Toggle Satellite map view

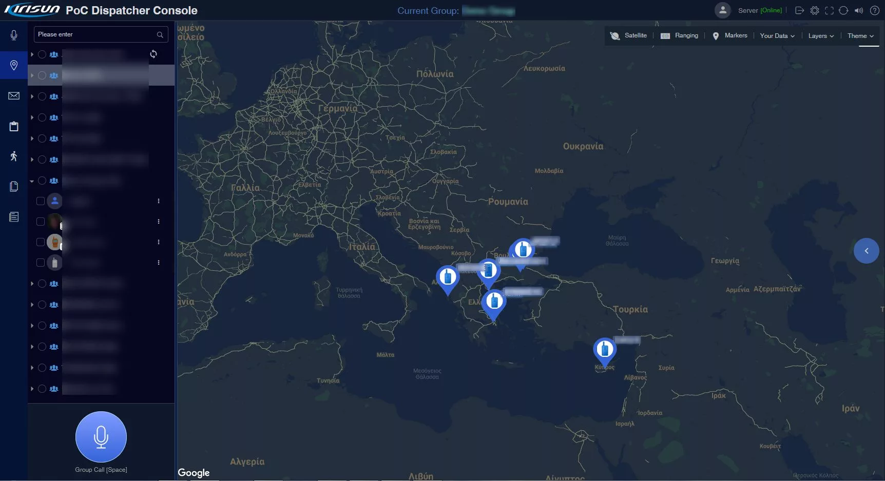pyautogui.click(x=628, y=35)
